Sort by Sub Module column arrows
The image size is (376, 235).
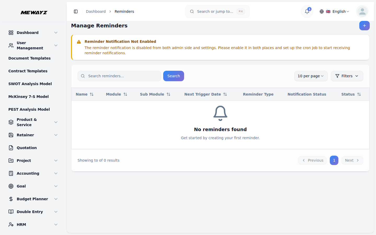click(x=168, y=94)
